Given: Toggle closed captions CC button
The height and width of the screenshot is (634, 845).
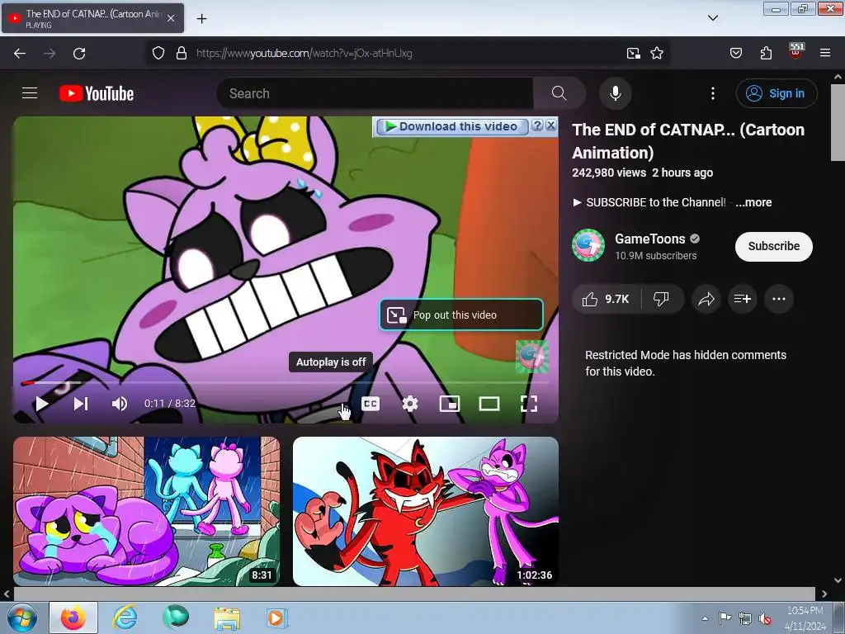Looking at the screenshot, I should click(x=371, y=403).
